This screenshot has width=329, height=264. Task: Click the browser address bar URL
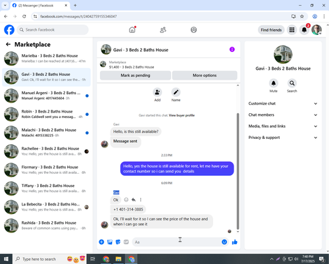78,16
